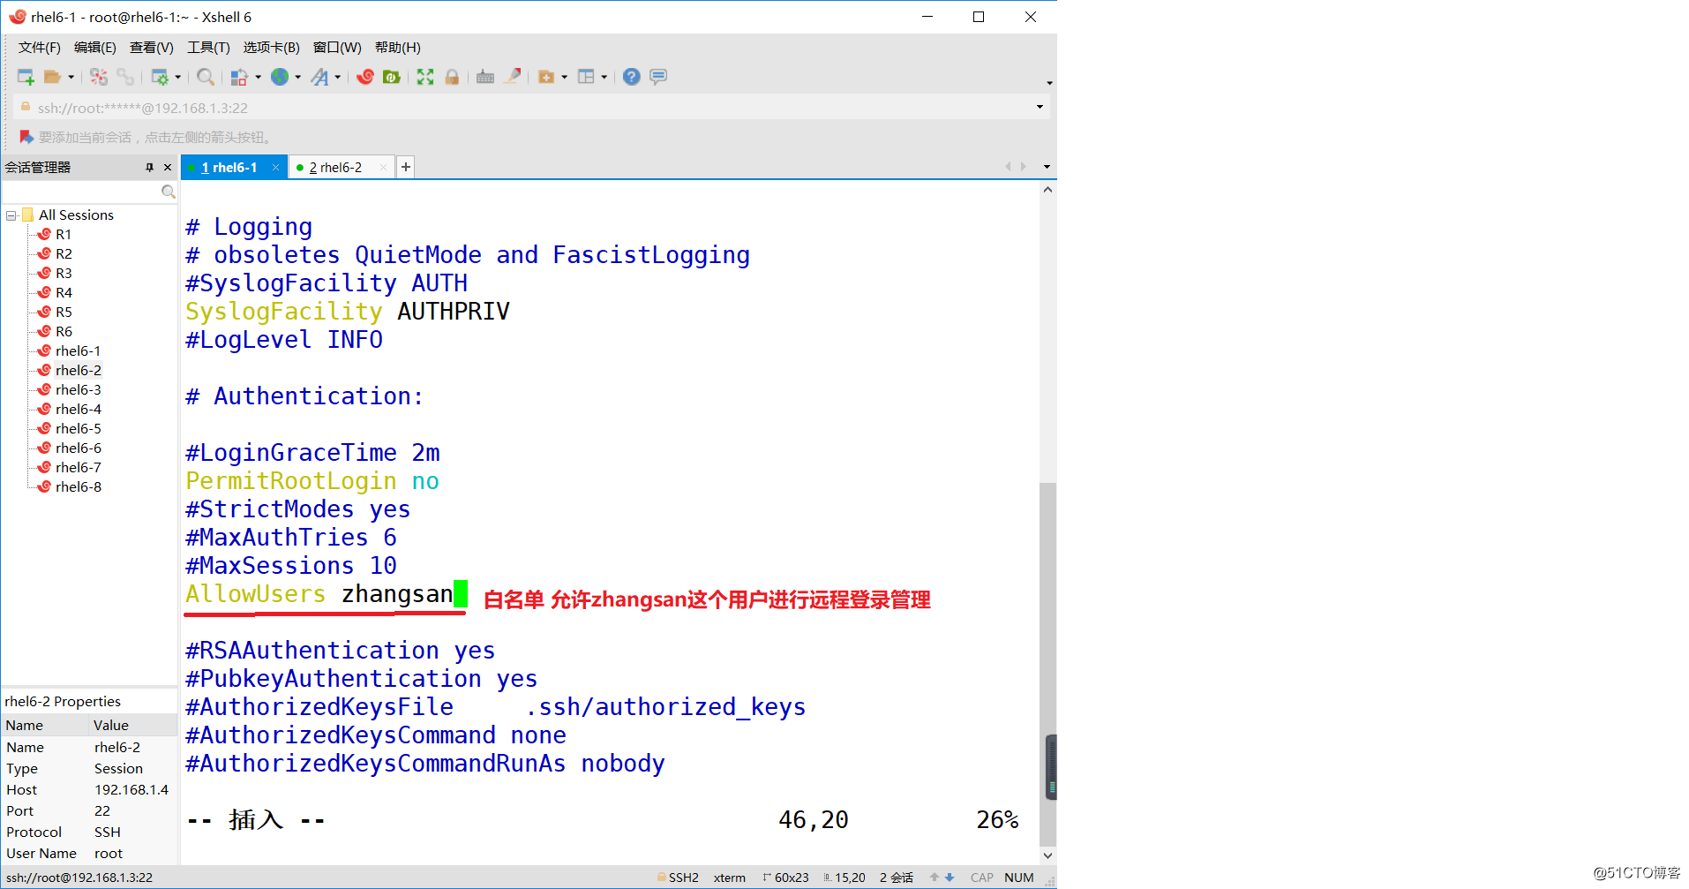Click the blue download arrow in status bar

point(950,878)
